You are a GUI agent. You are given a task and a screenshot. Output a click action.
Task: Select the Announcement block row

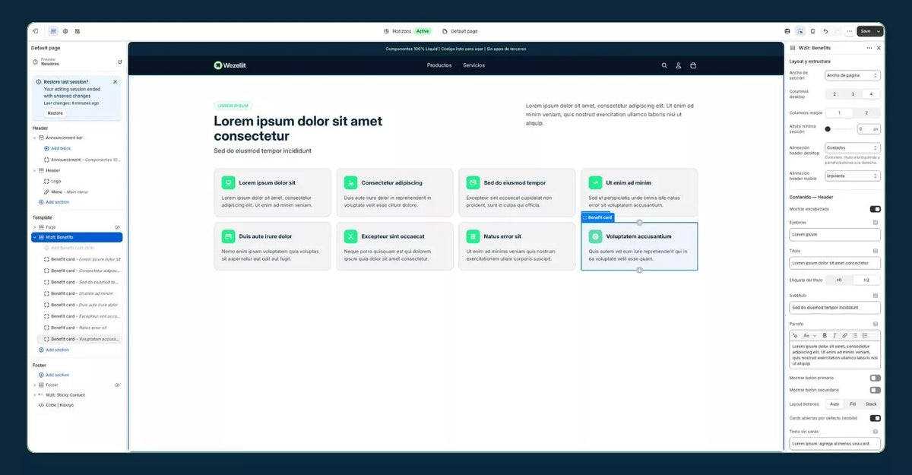(82, 160)
